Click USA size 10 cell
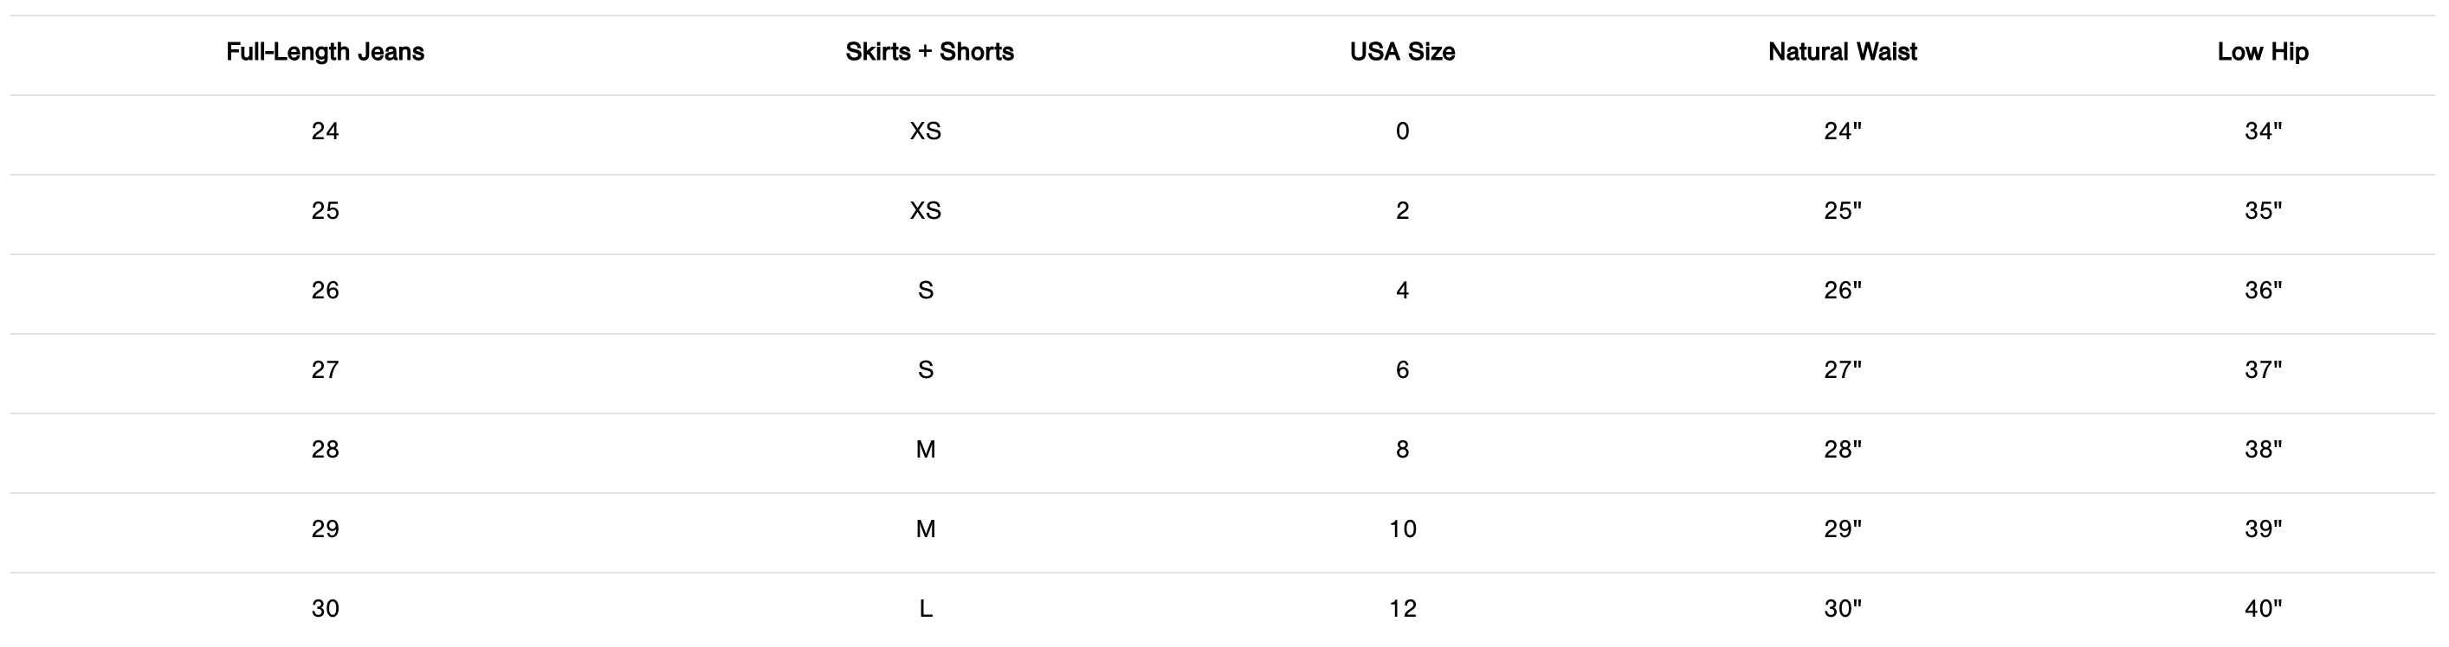Image resolution: width=2449 pixels, height=647 pixels. (x=1402, y=529)
